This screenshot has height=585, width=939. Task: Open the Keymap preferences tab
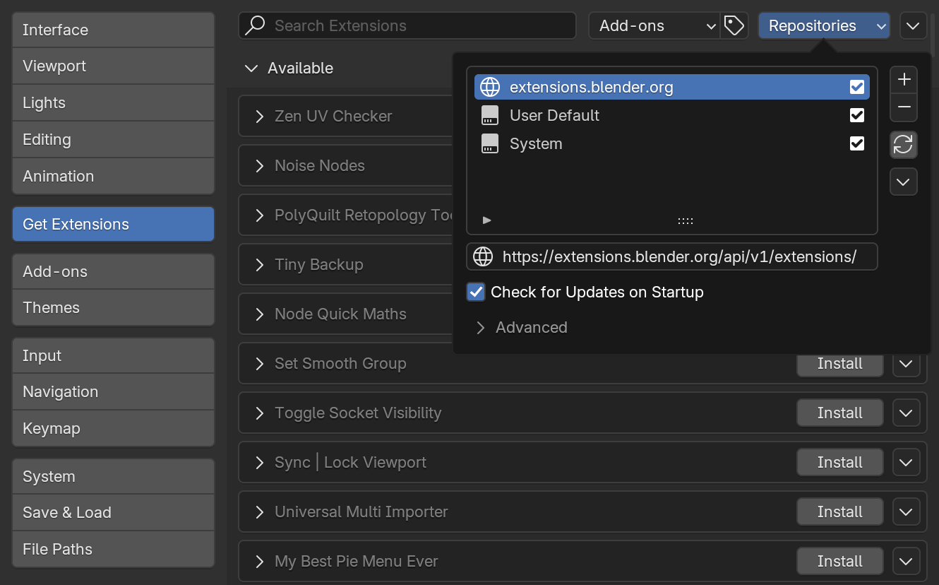click(x=113, y=428)
